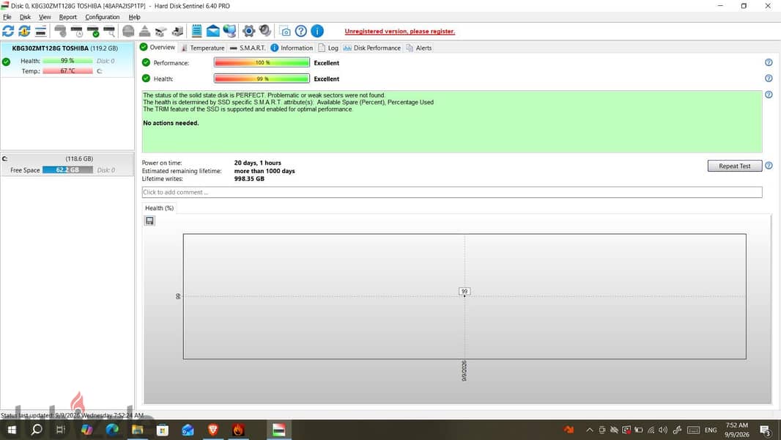Screen dimensions: 781x440
Task: Click the help icon beside Performance row
Action: (x=769, y=62)
